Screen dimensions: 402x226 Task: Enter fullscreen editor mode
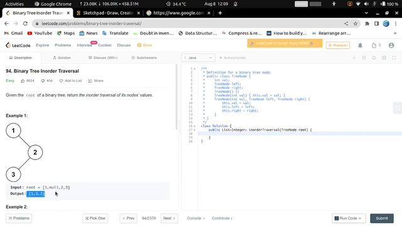[394, 58]
